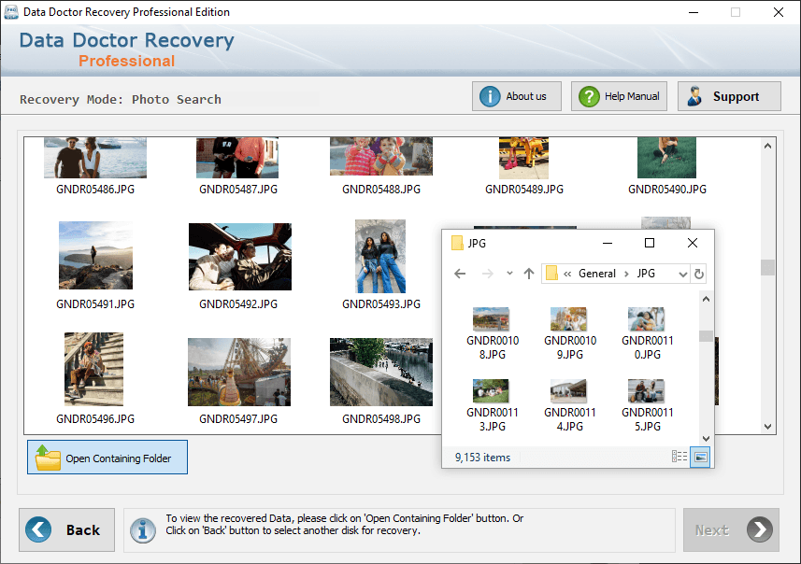
Task: Click recovery list scroll down arrow
Action: tap(767, 426)
